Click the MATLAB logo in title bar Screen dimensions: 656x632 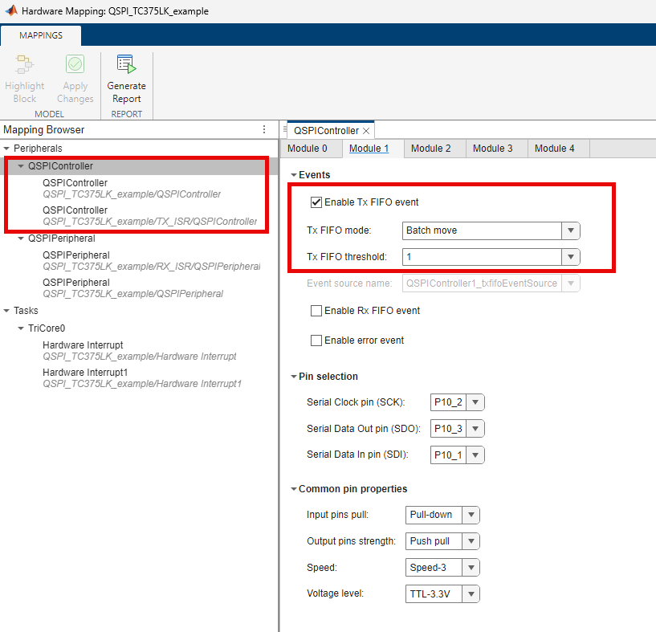click(11, 10)
